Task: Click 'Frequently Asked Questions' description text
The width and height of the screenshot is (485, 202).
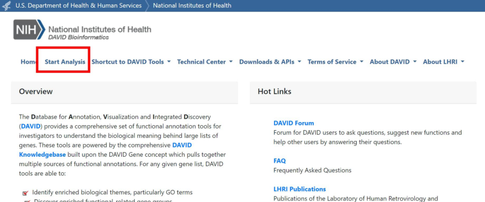Action: tap(313, 170)
